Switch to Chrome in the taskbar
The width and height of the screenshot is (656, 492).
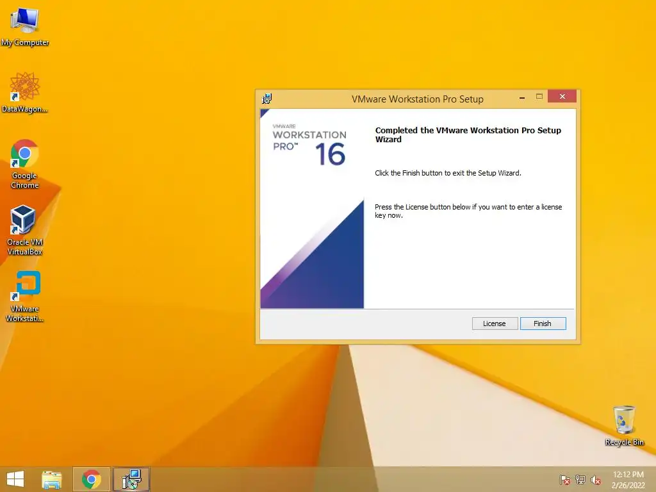point(91,479)
